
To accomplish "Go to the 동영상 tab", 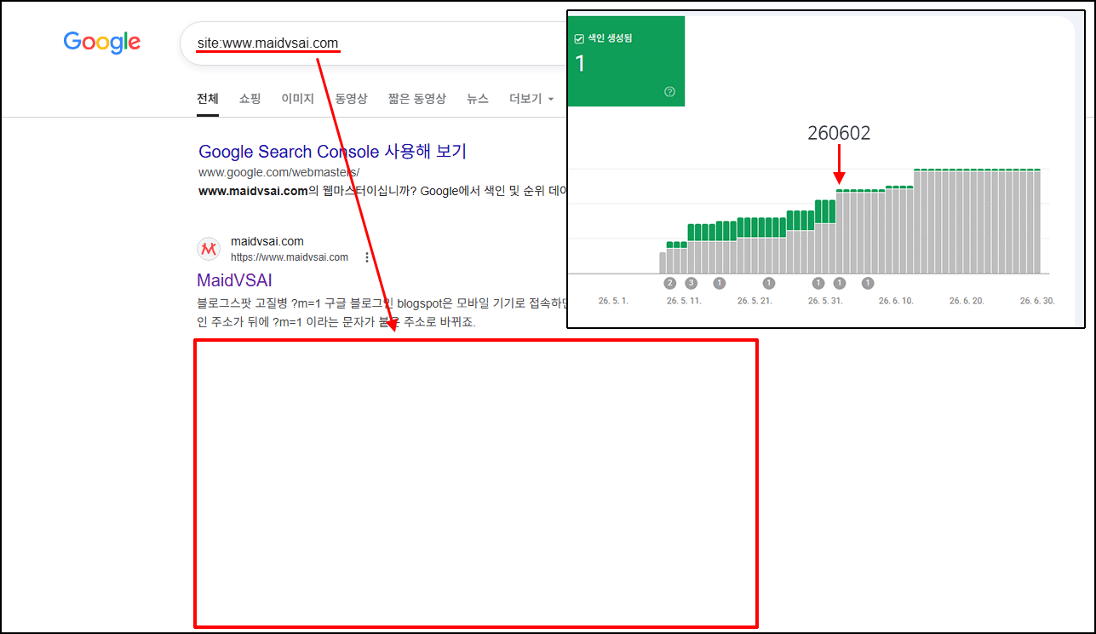I will 351,99.
